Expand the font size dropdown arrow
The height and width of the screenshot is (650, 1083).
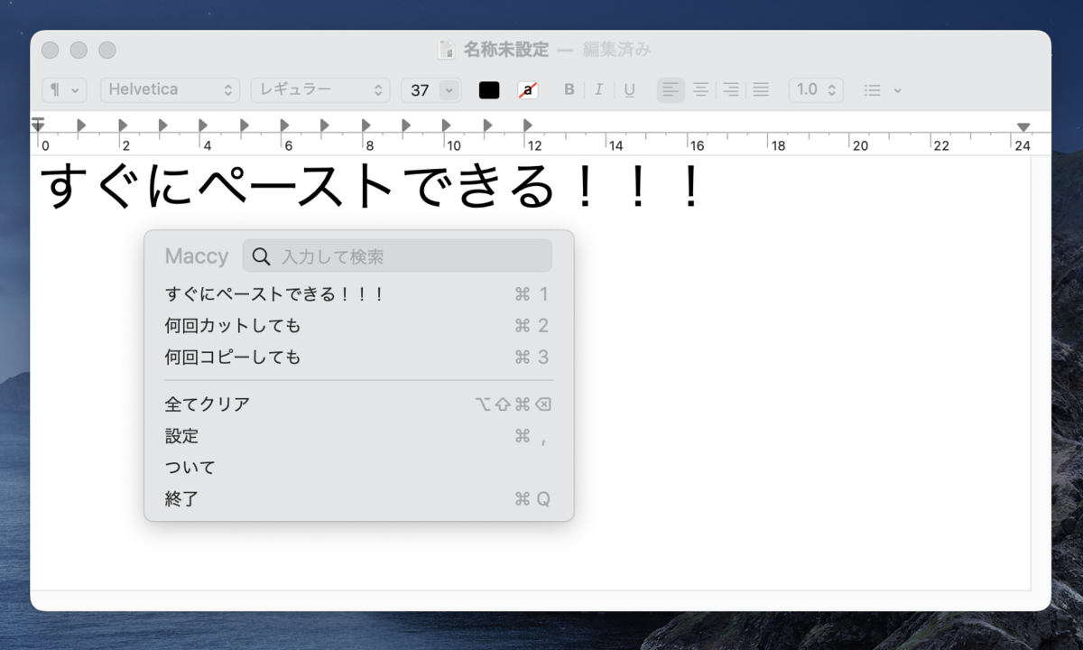point(449,90)
